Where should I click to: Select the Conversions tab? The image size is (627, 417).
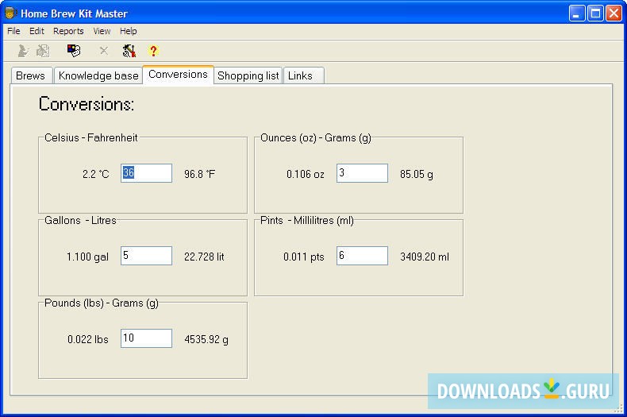click(178, 75)
